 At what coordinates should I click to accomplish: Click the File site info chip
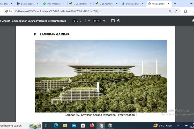[x=9, y=11]
